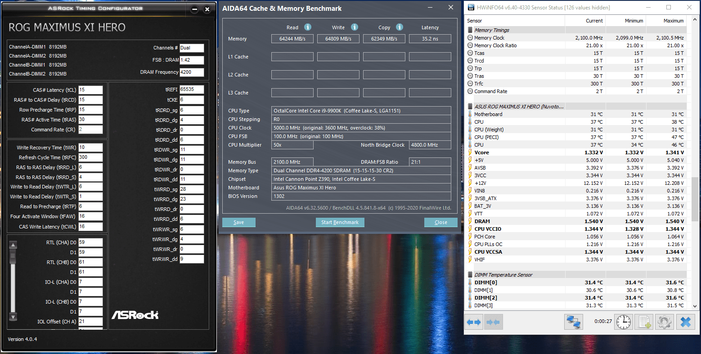Click the PCH Core sensor row label
The width and height of the screenshot is (701, 354).
pyautogui.click(x=485, y=237)
